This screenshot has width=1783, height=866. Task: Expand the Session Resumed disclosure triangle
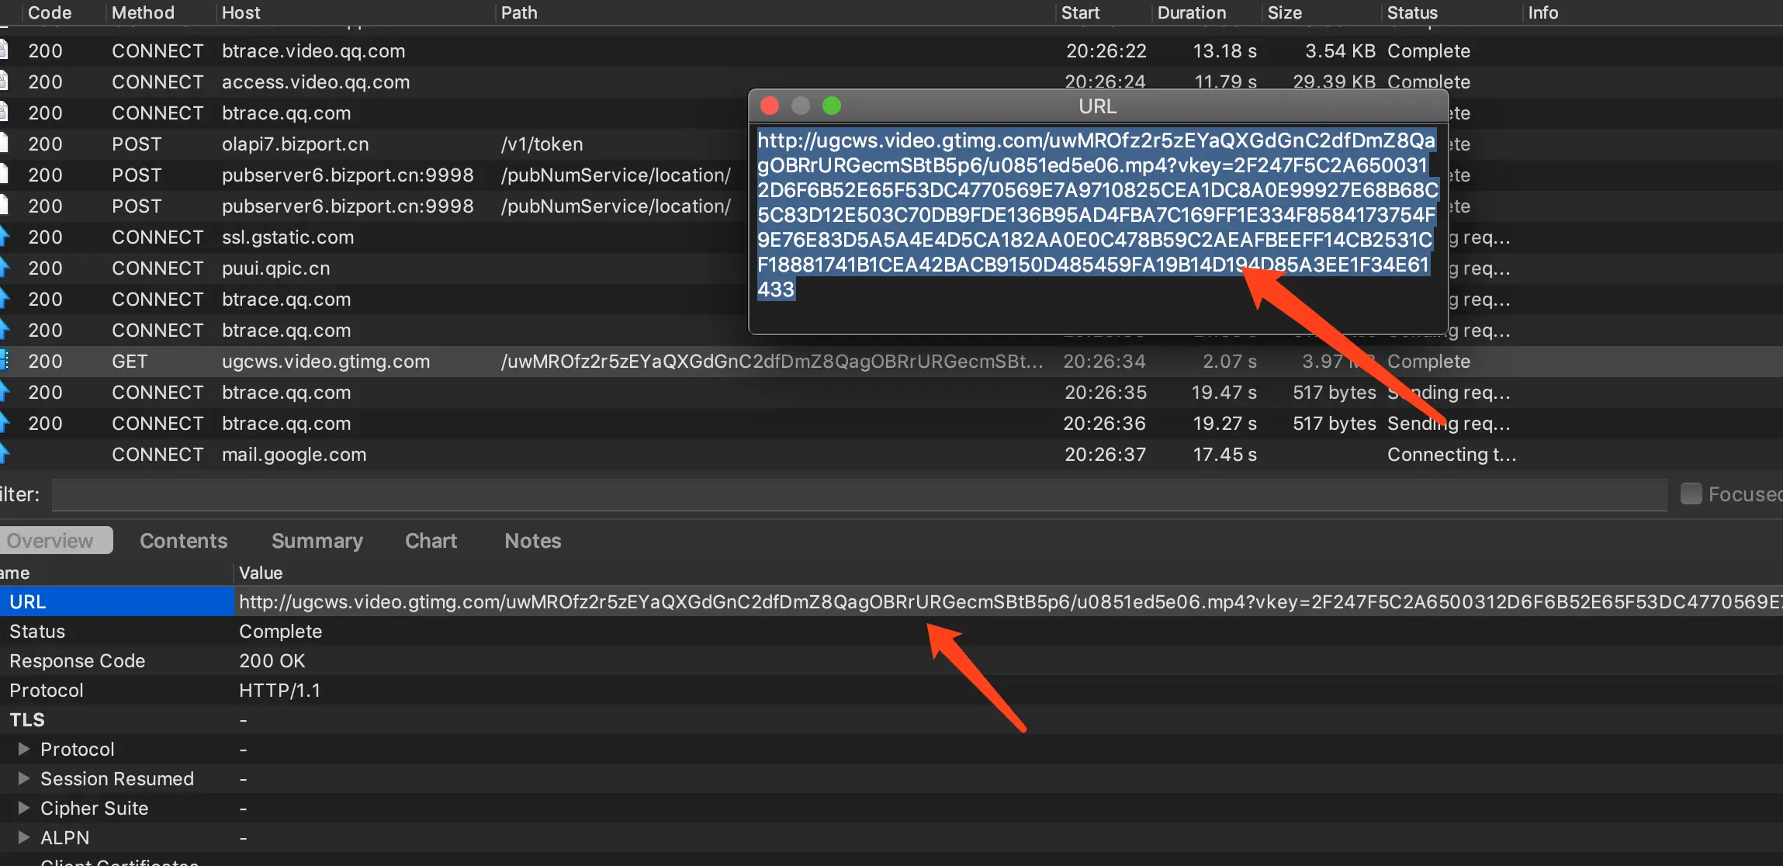[x=24, y=778]
